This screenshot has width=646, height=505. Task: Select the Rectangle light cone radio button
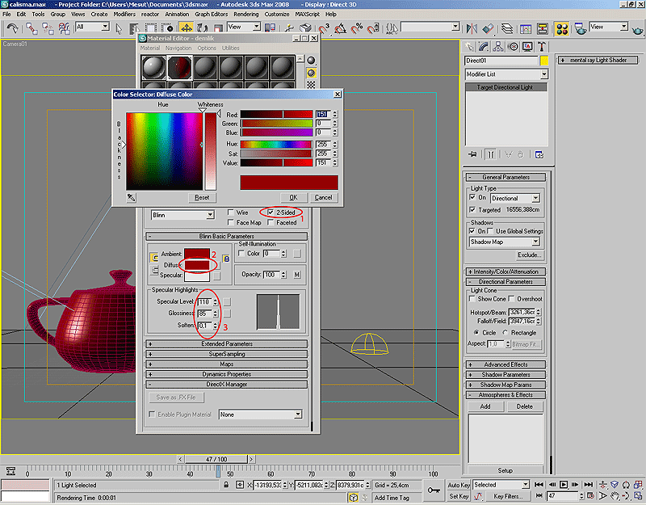(x=506, y=332)
